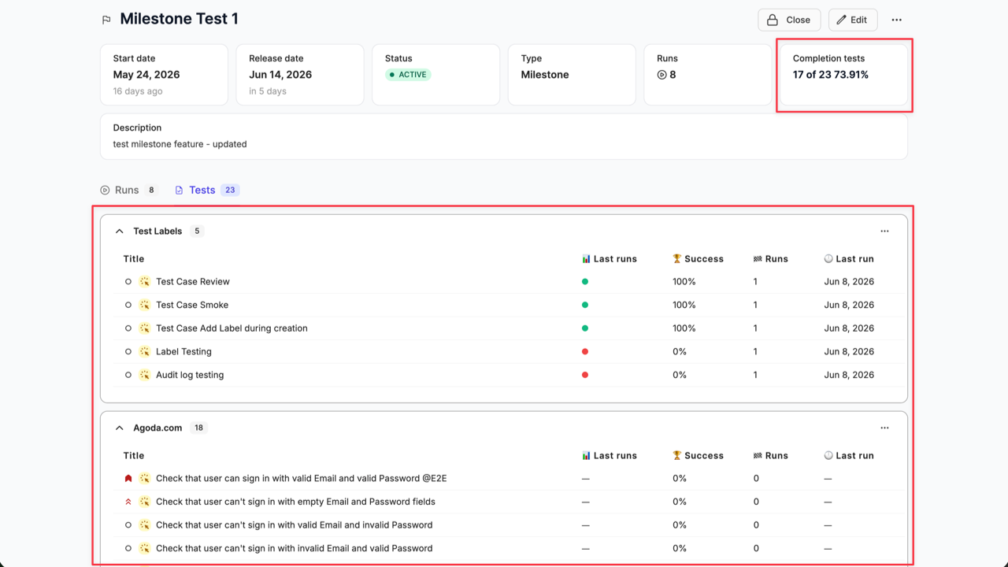Open the three-dot menu next to Edit
Image resolution: width=1008 pixels, height=567 pixels.
896,20
